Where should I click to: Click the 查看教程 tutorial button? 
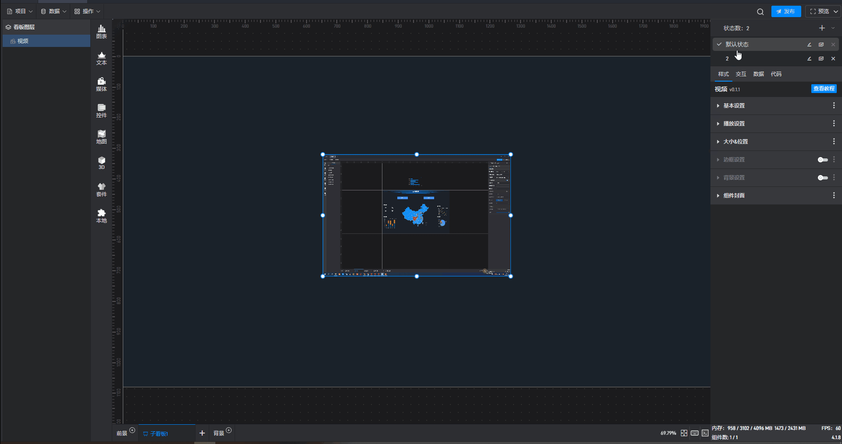pyautogui.click(x=824, y=89)
